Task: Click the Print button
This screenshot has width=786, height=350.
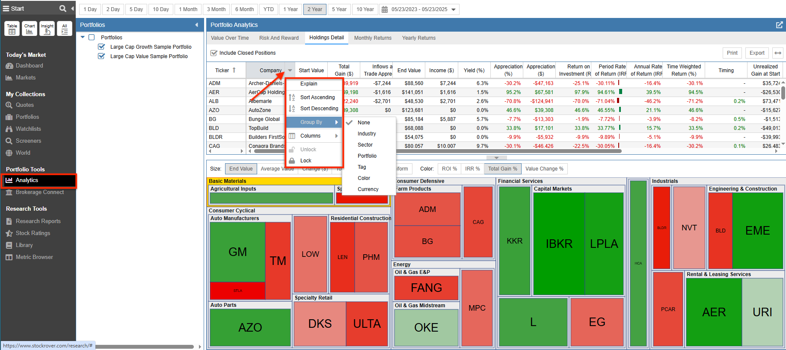Action: (x=732, y=53)
